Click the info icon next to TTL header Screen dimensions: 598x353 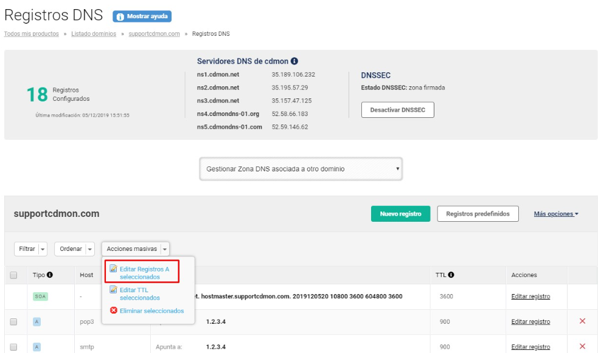pos(452,275)
